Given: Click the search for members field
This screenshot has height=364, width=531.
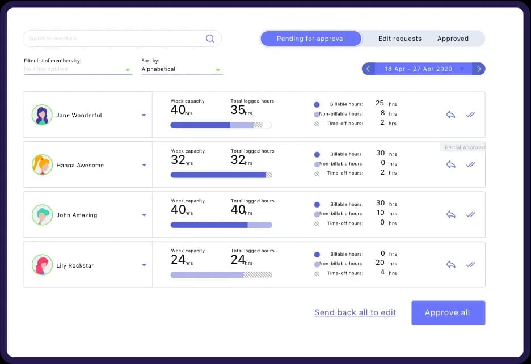Looking at the screenshot, I should 113,39.
